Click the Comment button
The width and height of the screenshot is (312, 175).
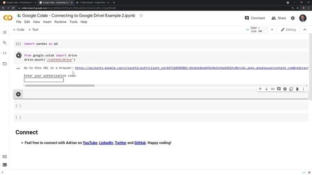click(255, 18)
